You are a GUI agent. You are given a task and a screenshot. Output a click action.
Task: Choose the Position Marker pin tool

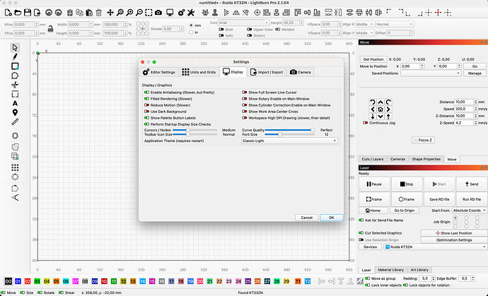click(x=15, y=112)
